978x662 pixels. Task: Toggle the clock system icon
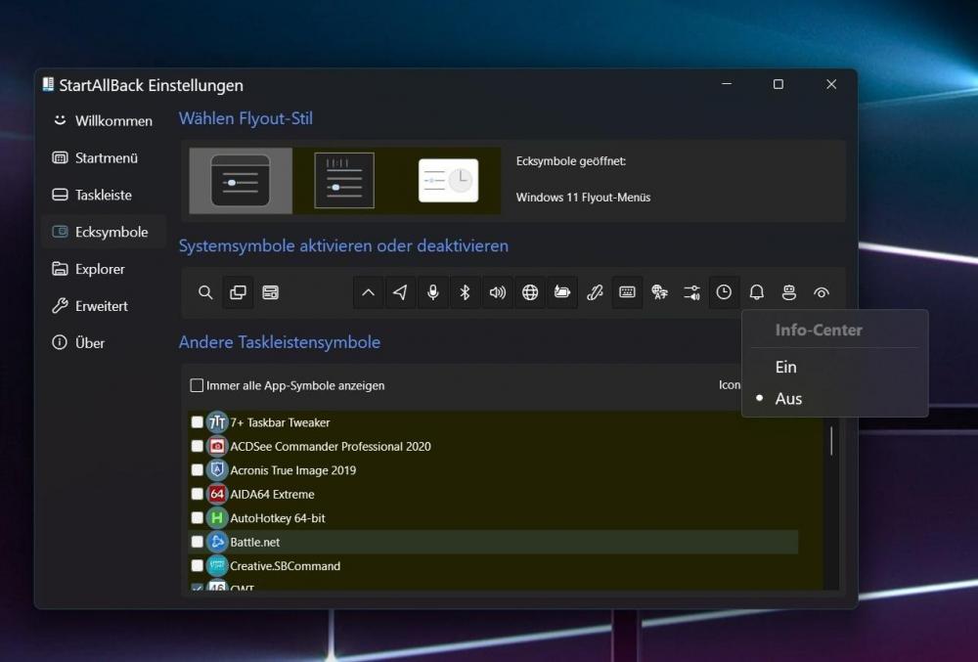(x=724, y=291)
